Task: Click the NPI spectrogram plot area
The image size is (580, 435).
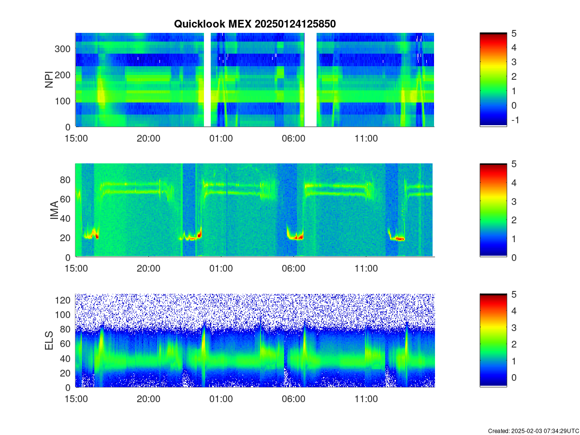Action: tap(255, 80)
